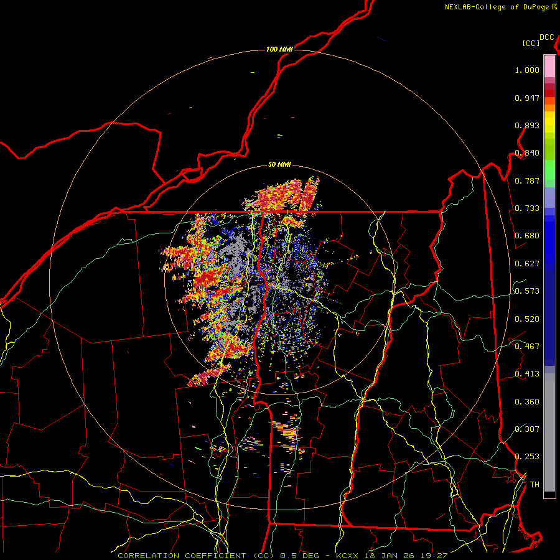Pick the pink swatch atop color bar
Screen dimensions: 560x560
[x=549, y=66]
